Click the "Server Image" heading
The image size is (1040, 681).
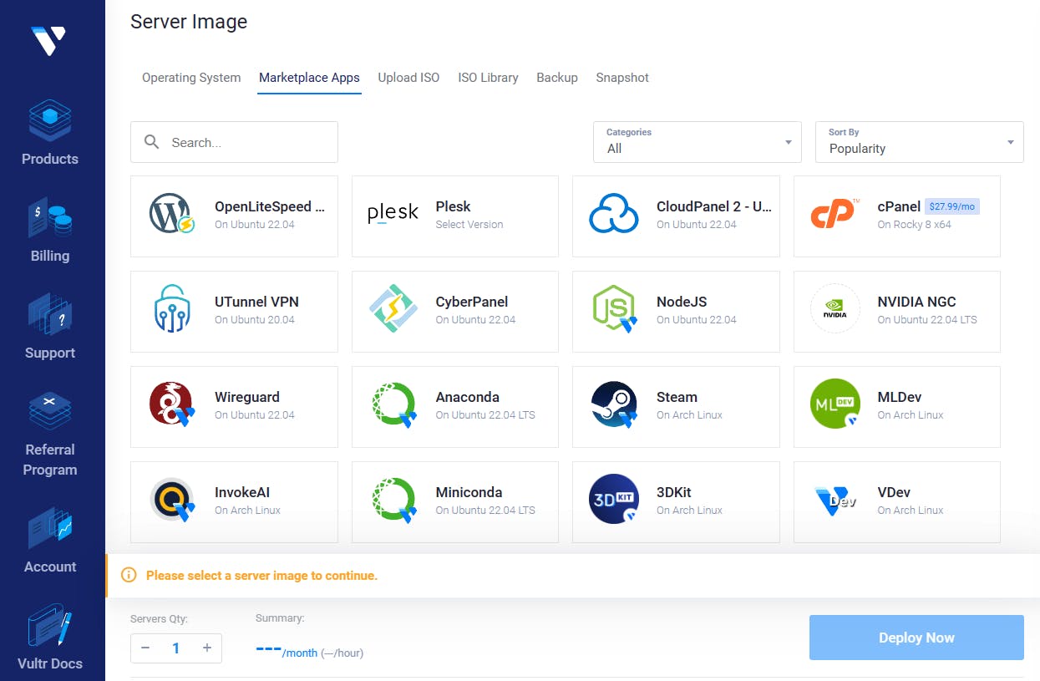click(x=189, y=22)
